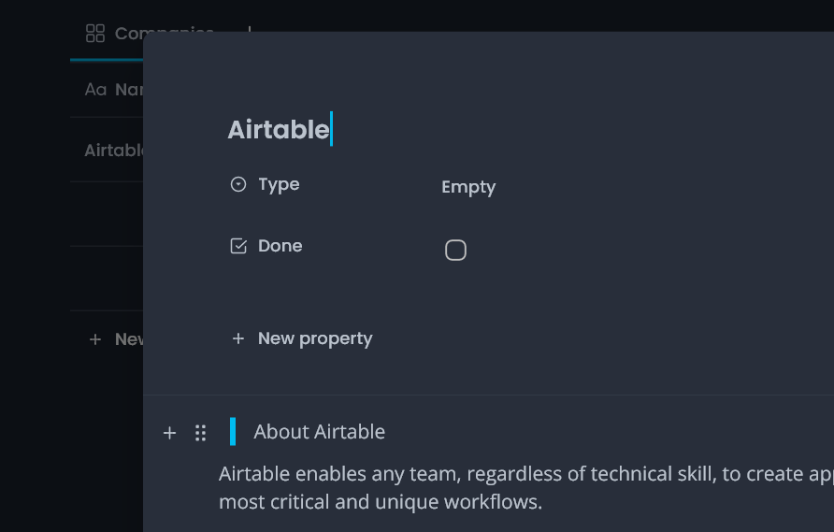Open the Empty value dropdown for Type

(x=468, y=187)
